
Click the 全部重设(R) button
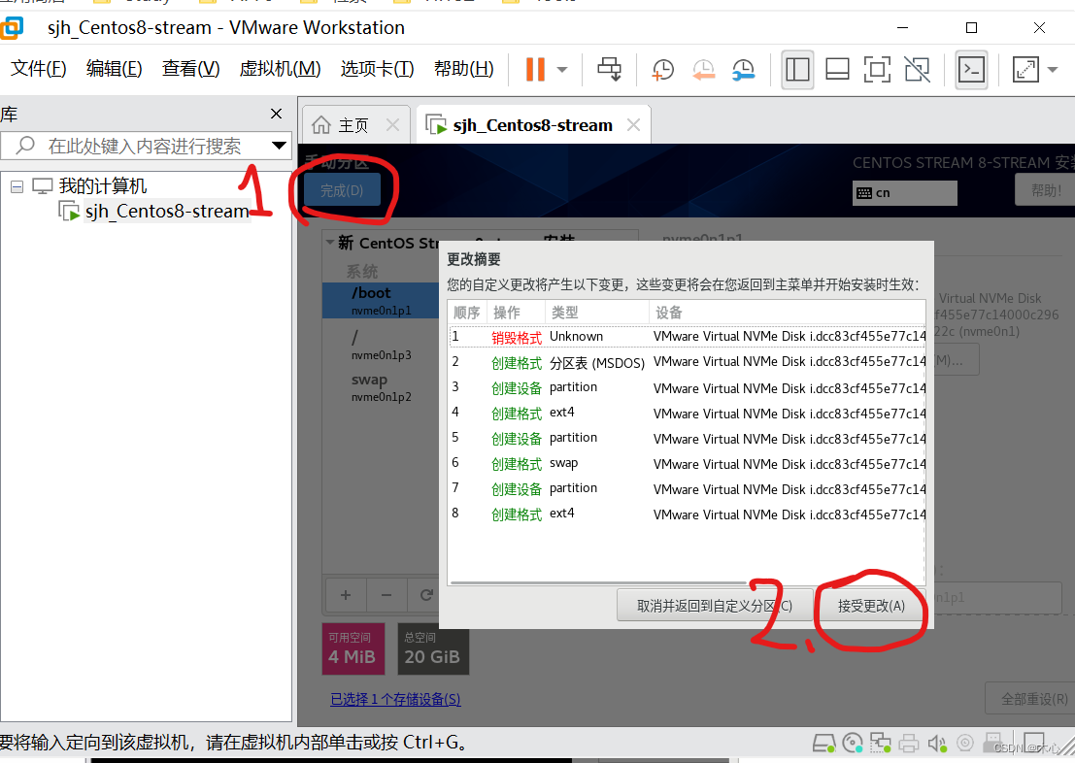click(x=1034, y=699)
